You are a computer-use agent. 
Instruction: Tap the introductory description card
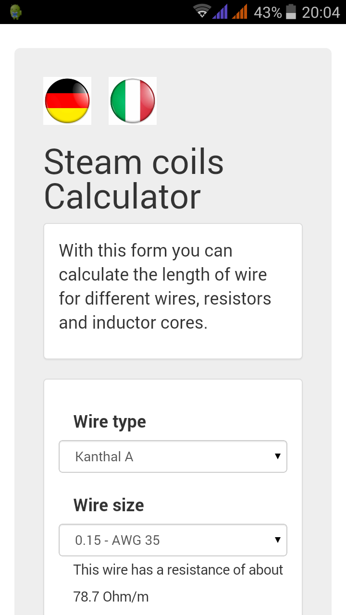[x=173, y=290]
